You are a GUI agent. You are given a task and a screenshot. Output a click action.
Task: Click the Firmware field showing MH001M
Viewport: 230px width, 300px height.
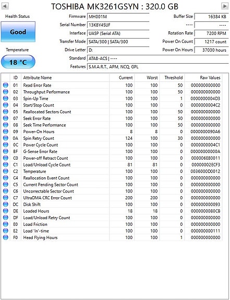118,17
